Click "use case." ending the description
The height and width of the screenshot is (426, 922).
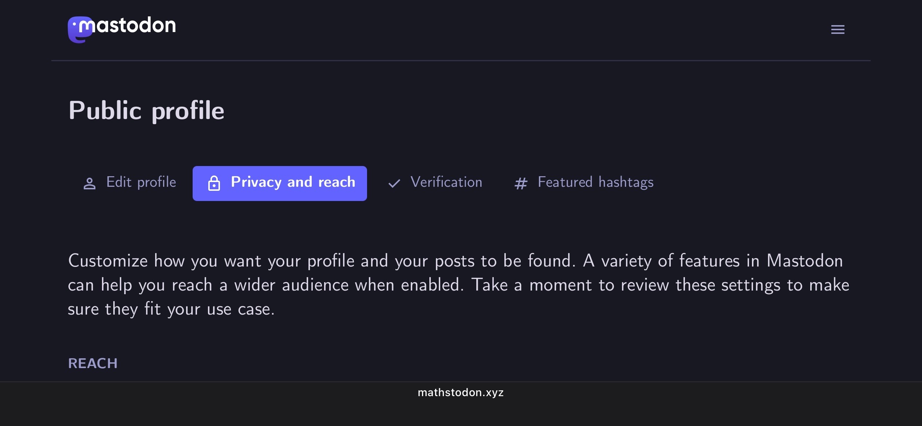(x=240, y=309)
